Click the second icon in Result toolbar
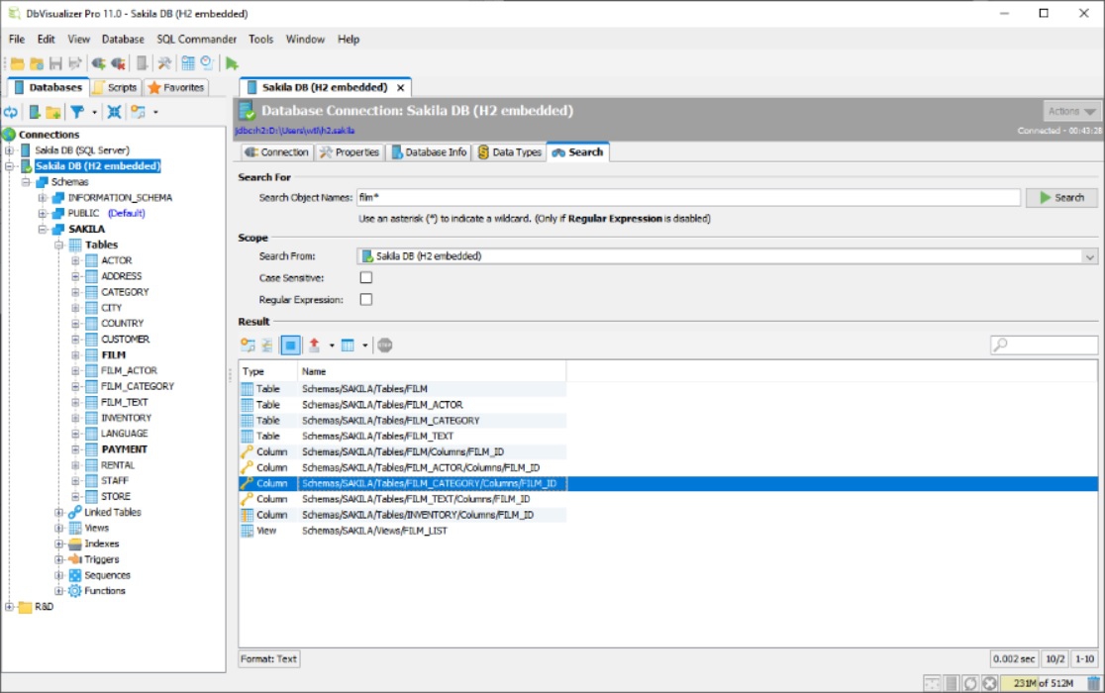The width and height of the screenshot is (1105, 693). [267, 346]
